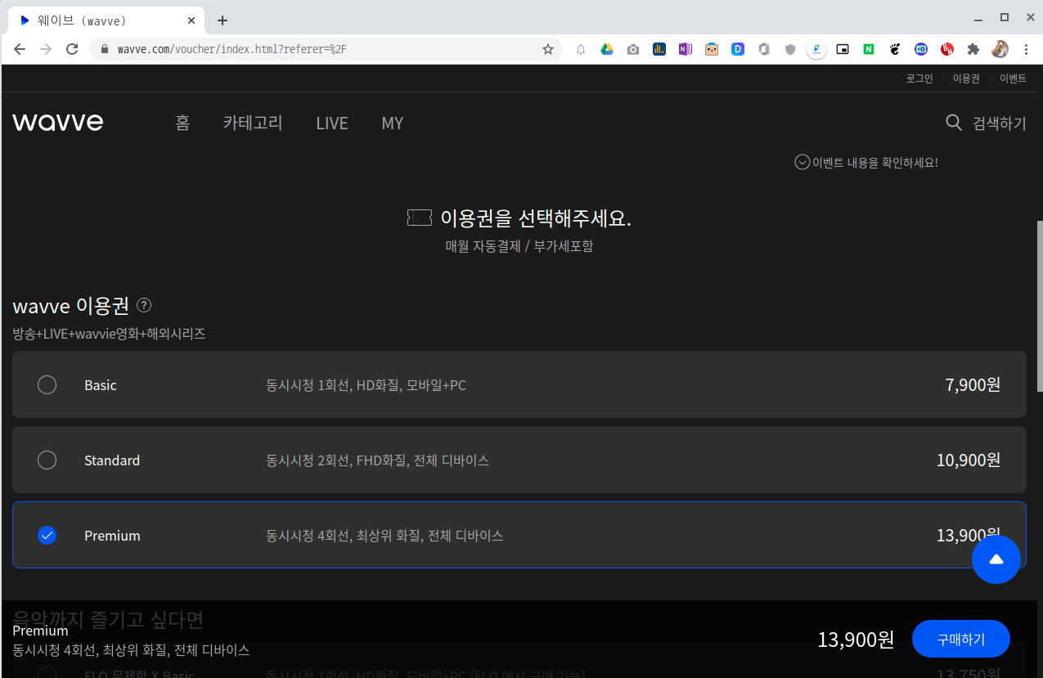Click 매월 자동결제 / 부가세포함 text
Screen dimensions: 1043x678
[x=519, y=246]
